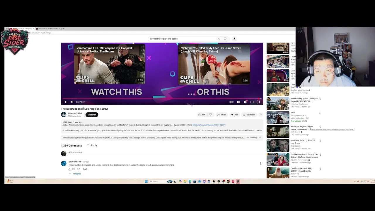This screenshot has width=375, height=211.
Task: Download the video
Action: pos(249,115)
